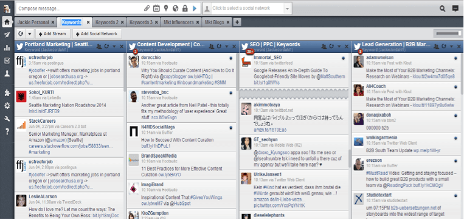Image resolution: width=464 pixels, height=219 pixels.
Task: Refresh the Lead Generation stream
Action: pyautogui.click(x=444, y=46)
